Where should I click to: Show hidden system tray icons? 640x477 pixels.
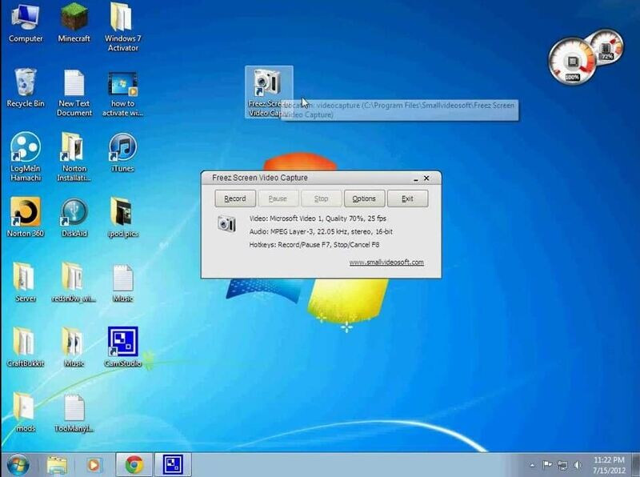(x=532, y=464)
